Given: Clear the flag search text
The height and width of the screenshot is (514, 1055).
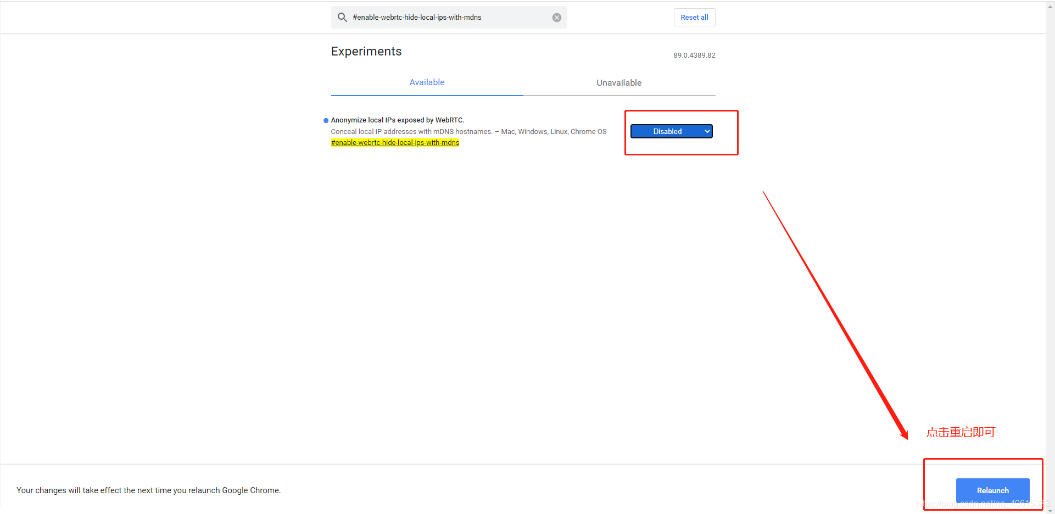Looking at the screenshot, I should (x=557, y=18).
